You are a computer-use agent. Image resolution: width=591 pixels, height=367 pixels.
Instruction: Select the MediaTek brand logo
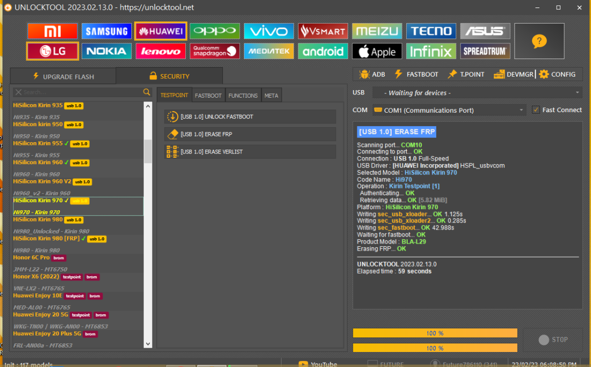point(269,51)
